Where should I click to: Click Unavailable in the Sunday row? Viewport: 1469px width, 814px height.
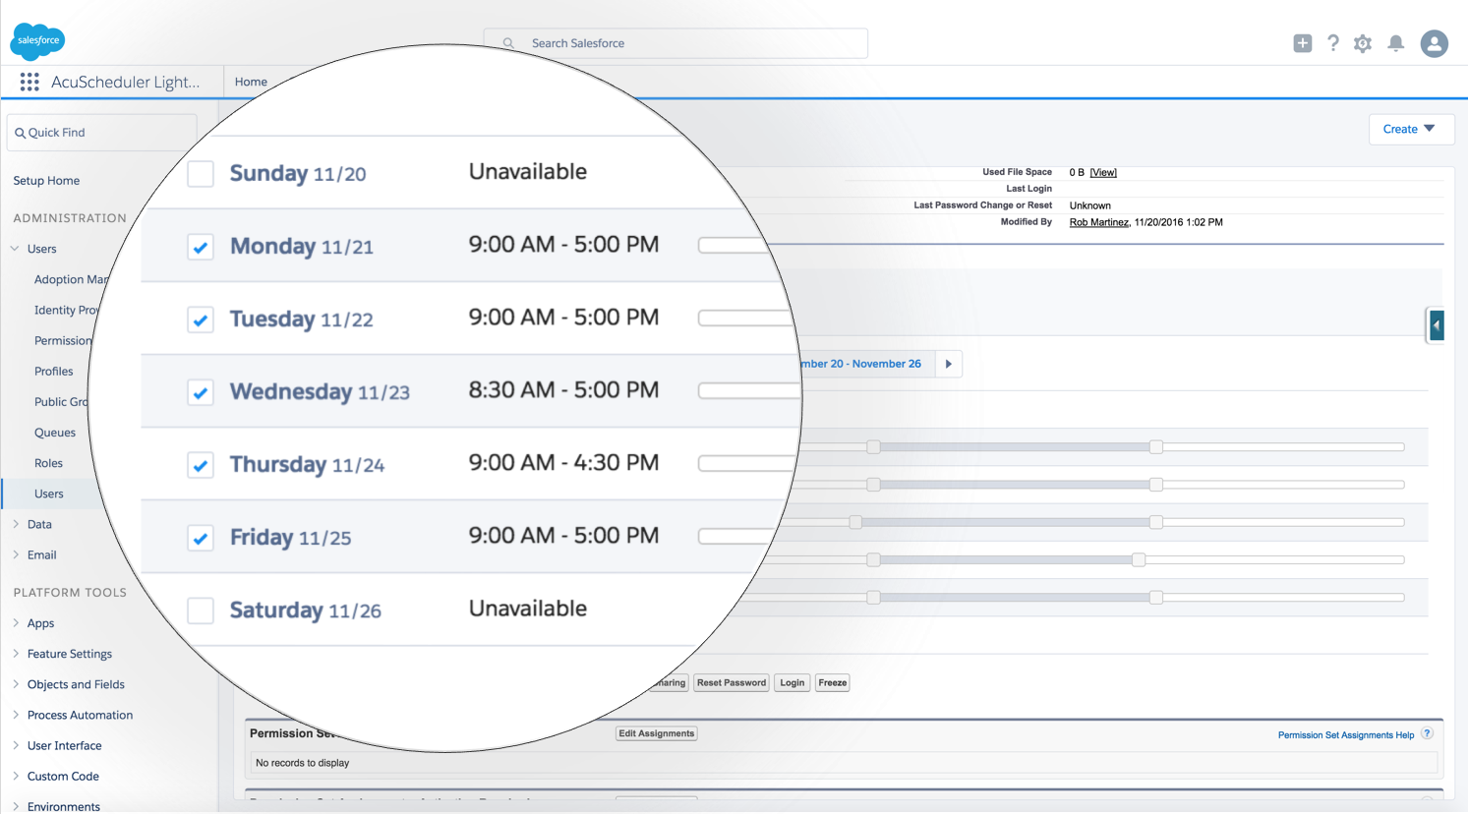528,172
